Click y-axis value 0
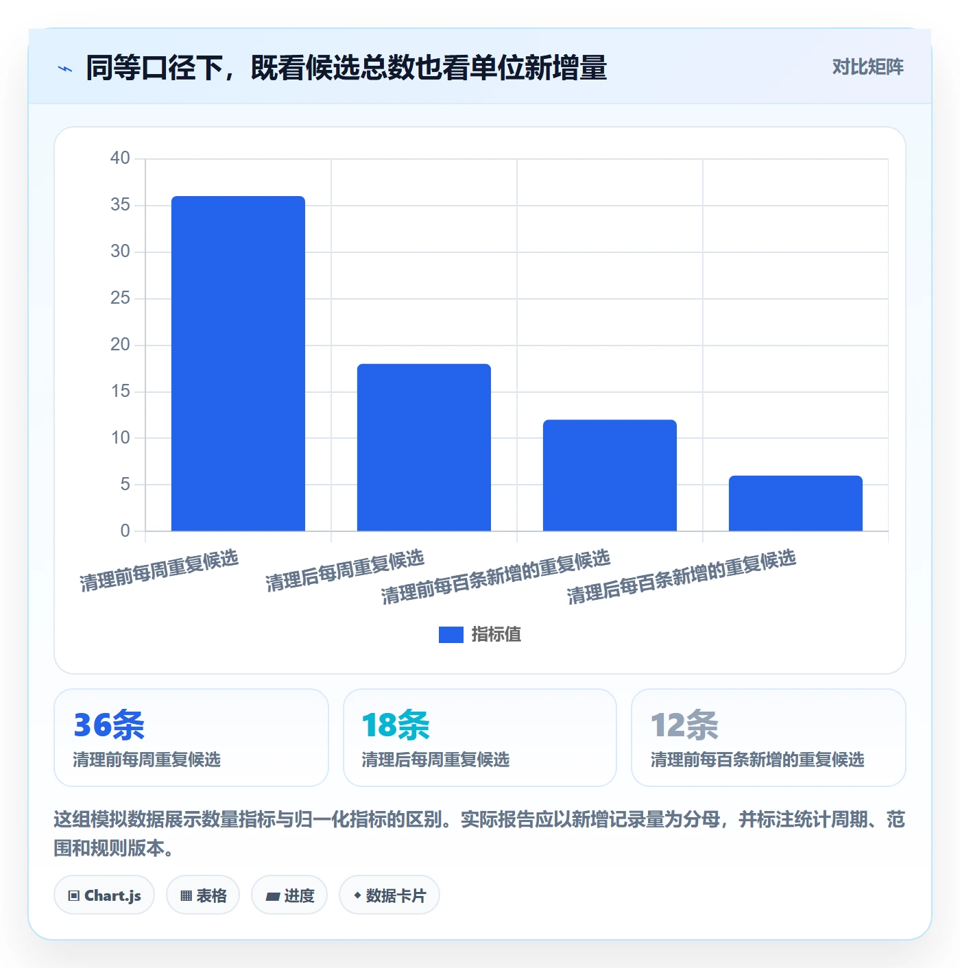 (x=125, y=531)
